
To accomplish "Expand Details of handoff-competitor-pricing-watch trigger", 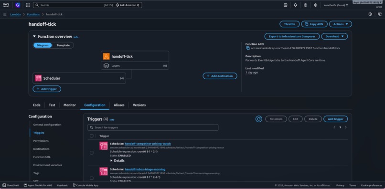I will pos(118,160).
